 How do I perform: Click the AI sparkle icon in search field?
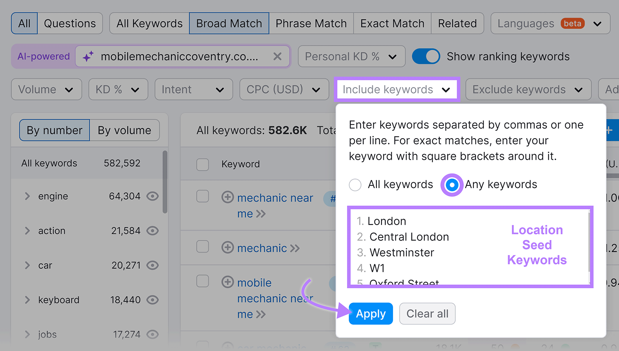tap(88, 57)
